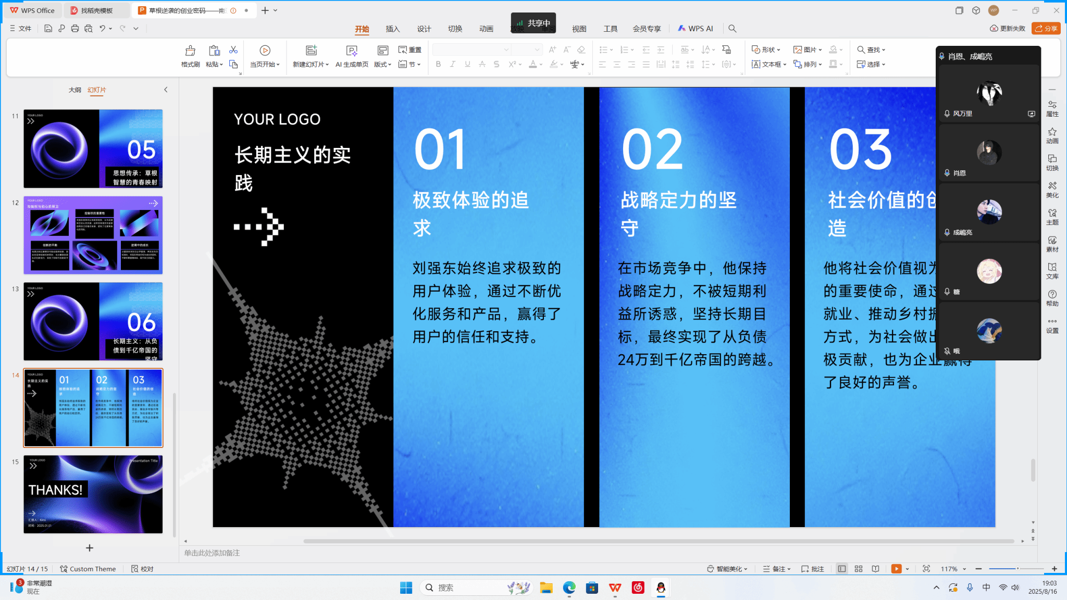The width and height of the screenshot is (1067, 600).
Task: Click the 重置 reset button
Action: [410, 49]
